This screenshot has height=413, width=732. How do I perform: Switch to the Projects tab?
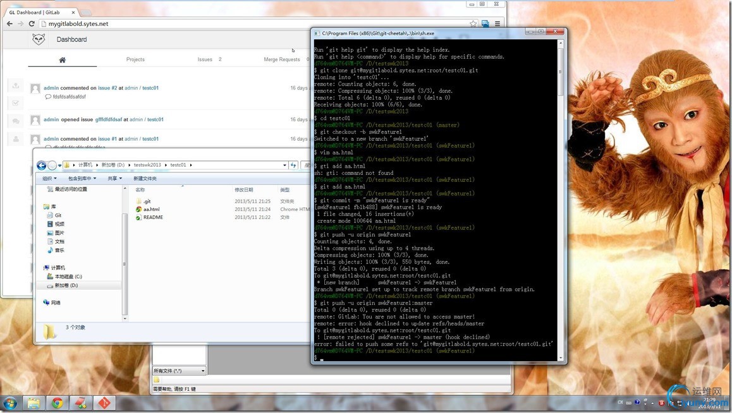coord(135,59)
